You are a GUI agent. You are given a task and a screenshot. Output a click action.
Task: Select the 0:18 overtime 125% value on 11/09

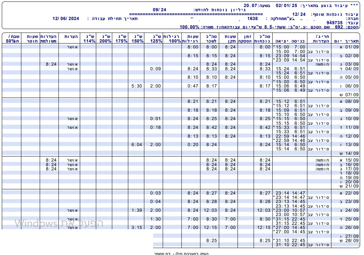(x=155, y=127)
